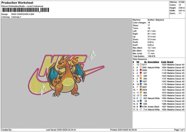
Task: Select 'Last Saved: 02/01/2025 04.24.41' footer text
Action: point(61,130)
